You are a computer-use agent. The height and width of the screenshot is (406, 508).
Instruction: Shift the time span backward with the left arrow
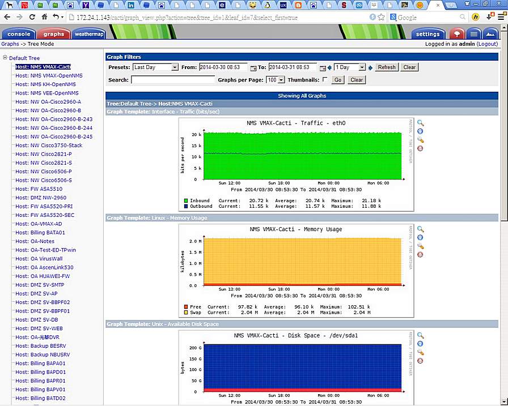point(329,67)
